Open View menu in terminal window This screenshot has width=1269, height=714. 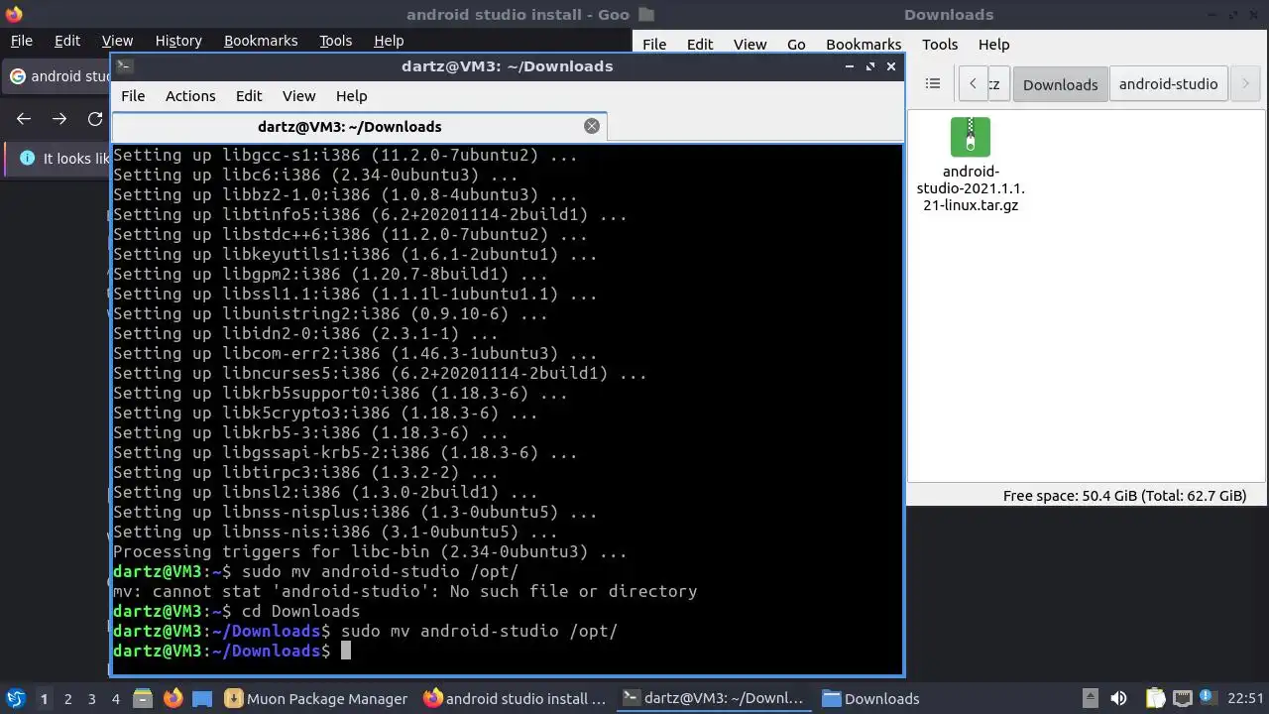click(298, 96)
